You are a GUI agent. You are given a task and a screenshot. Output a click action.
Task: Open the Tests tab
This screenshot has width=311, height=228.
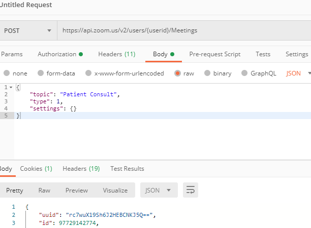point(263,54)
